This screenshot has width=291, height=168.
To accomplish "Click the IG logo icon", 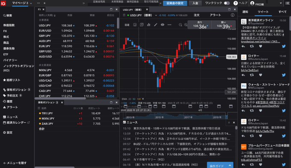I will [3, 3].
